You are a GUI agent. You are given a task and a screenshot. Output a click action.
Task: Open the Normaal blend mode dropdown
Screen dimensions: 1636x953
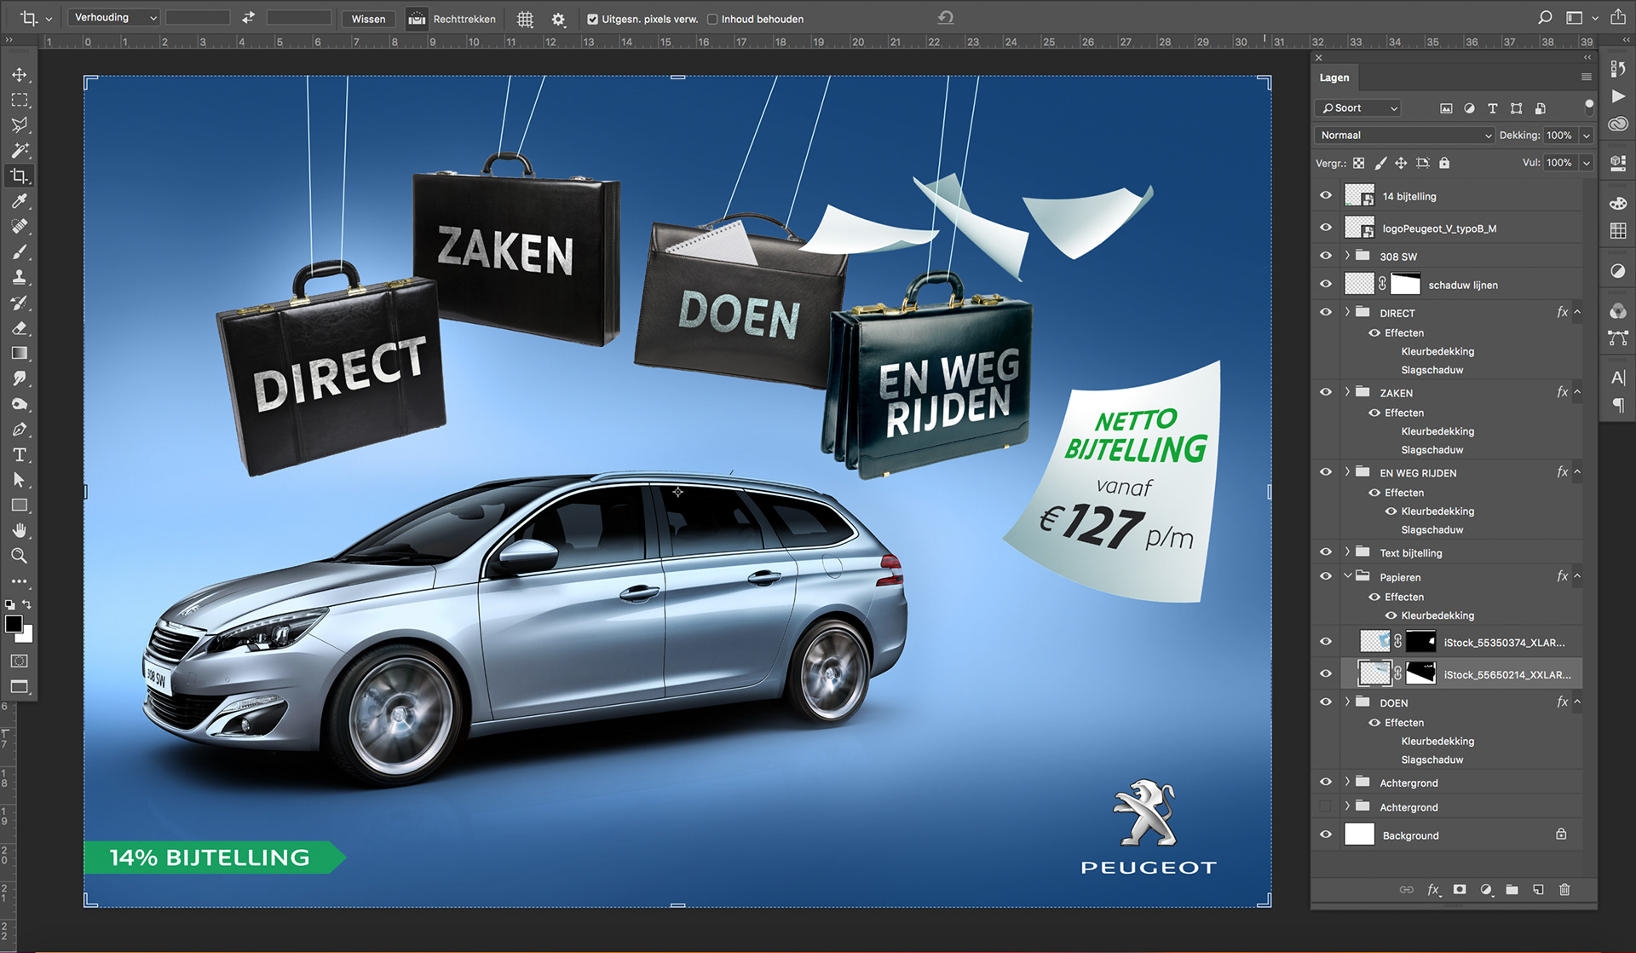coord(1405,135)
